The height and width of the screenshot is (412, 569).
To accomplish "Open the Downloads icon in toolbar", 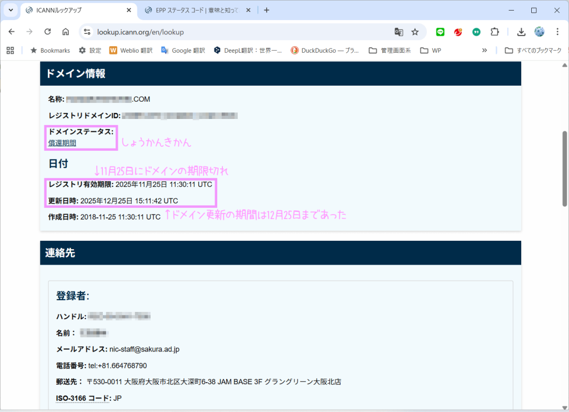I will 521,32.
